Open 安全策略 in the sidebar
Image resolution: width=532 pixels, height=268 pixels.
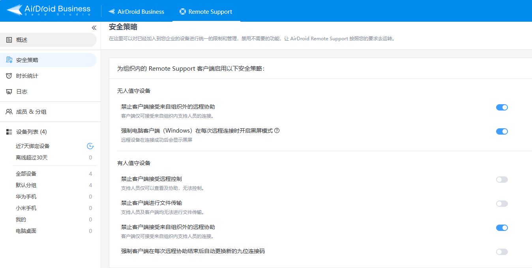coord(48,60)
